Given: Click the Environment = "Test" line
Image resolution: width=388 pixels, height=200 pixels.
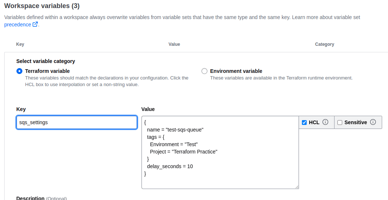Looking at the screenshot, I should click(x=174, y=144).
